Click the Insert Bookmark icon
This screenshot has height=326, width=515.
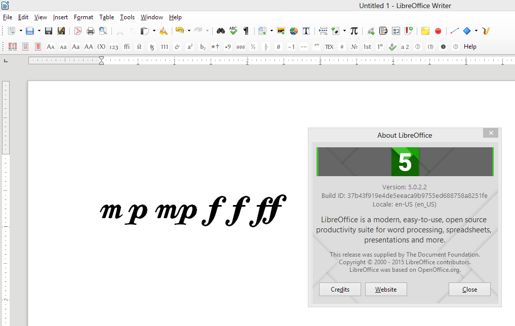408,31
